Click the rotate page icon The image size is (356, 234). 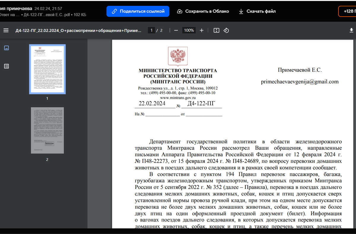point(226,30)
